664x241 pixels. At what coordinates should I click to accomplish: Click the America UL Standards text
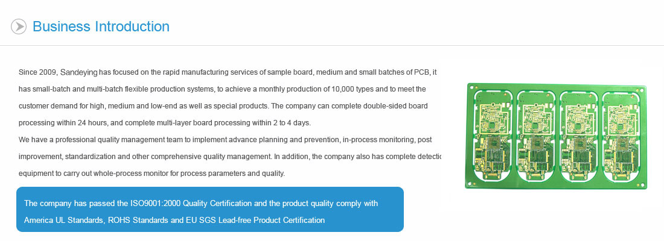coord(63,221)
